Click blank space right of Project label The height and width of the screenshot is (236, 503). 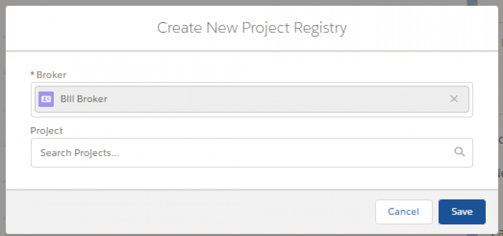point(262,131)
